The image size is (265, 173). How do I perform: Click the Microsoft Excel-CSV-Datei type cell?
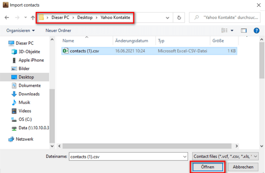[x=182, y=51]
